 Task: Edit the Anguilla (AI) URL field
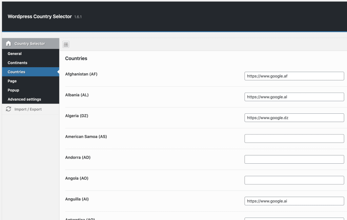tap(294, 201)
